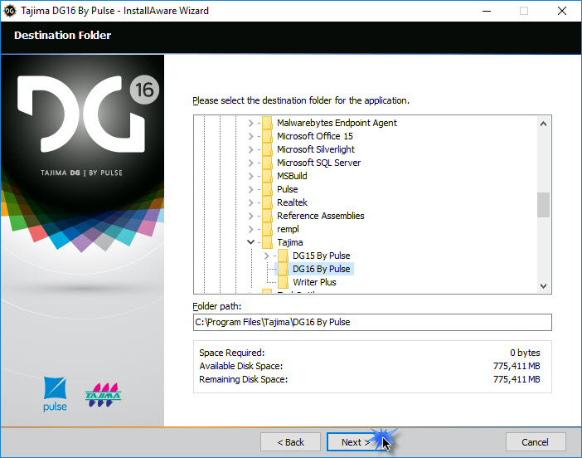Select the Microsoft Silverlight folder name
Screen dimensions: 582x458
coord(316,149)
